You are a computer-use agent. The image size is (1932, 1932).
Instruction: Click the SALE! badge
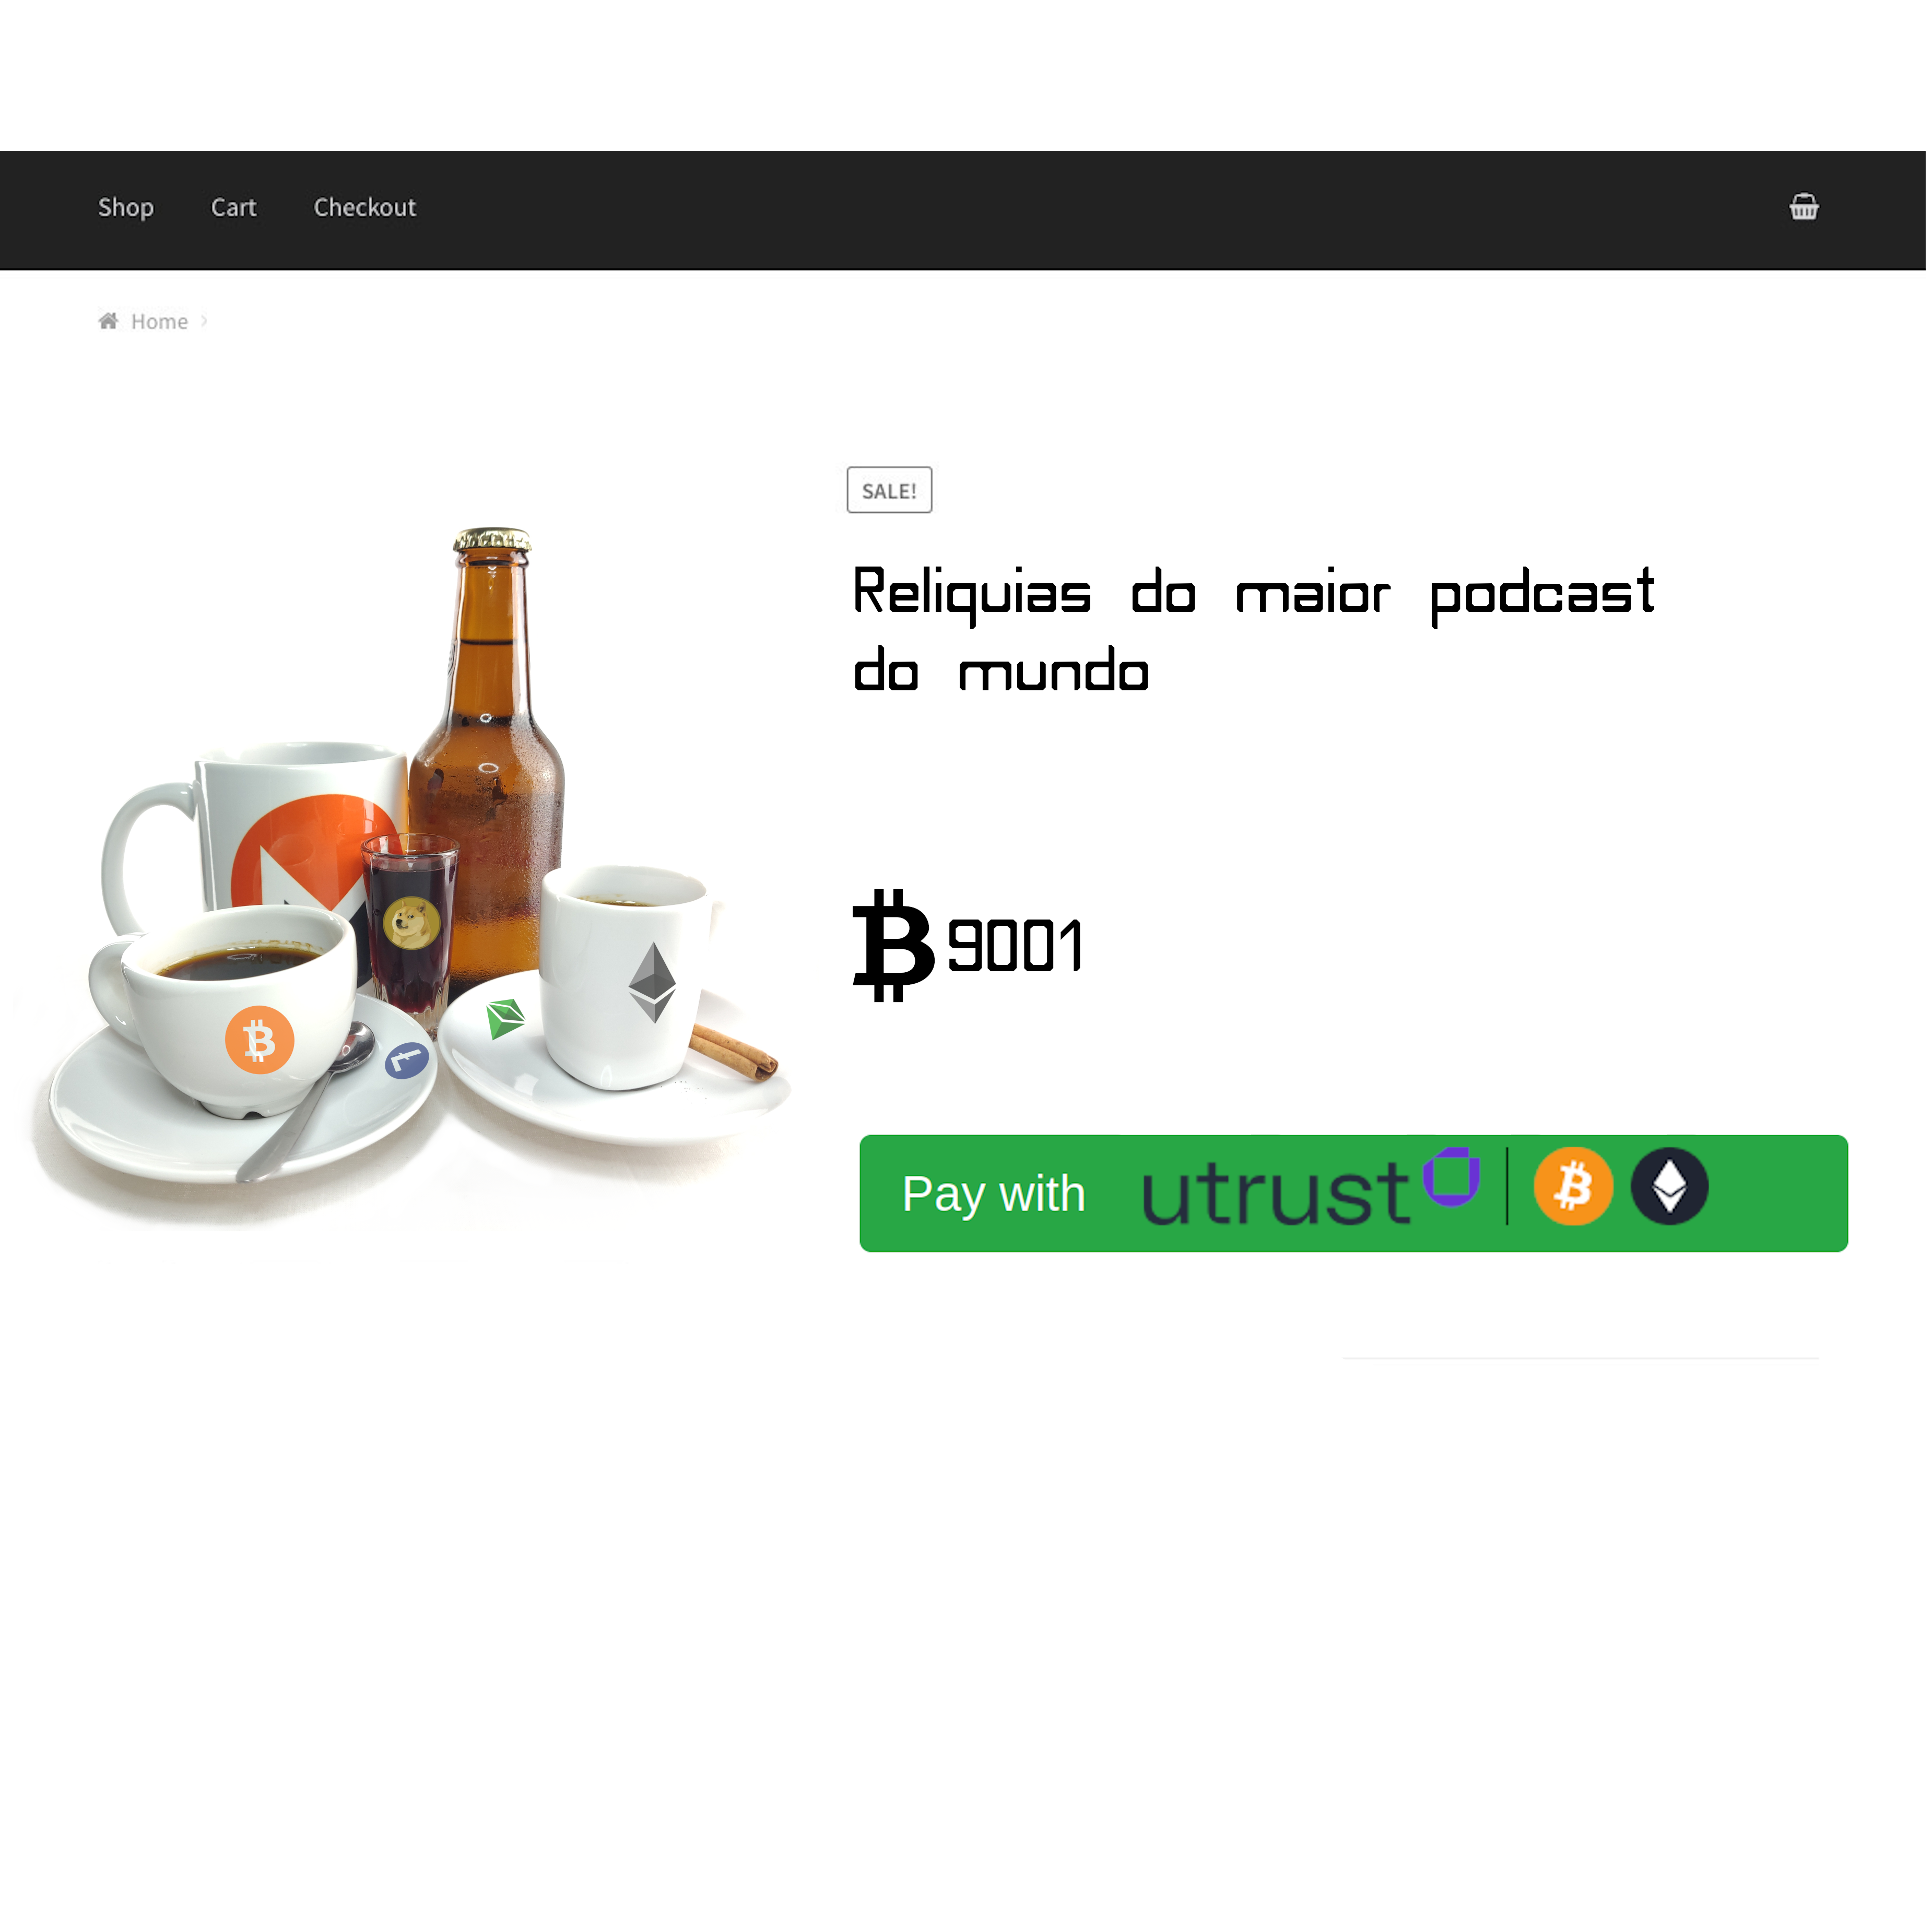pos(889,490)
